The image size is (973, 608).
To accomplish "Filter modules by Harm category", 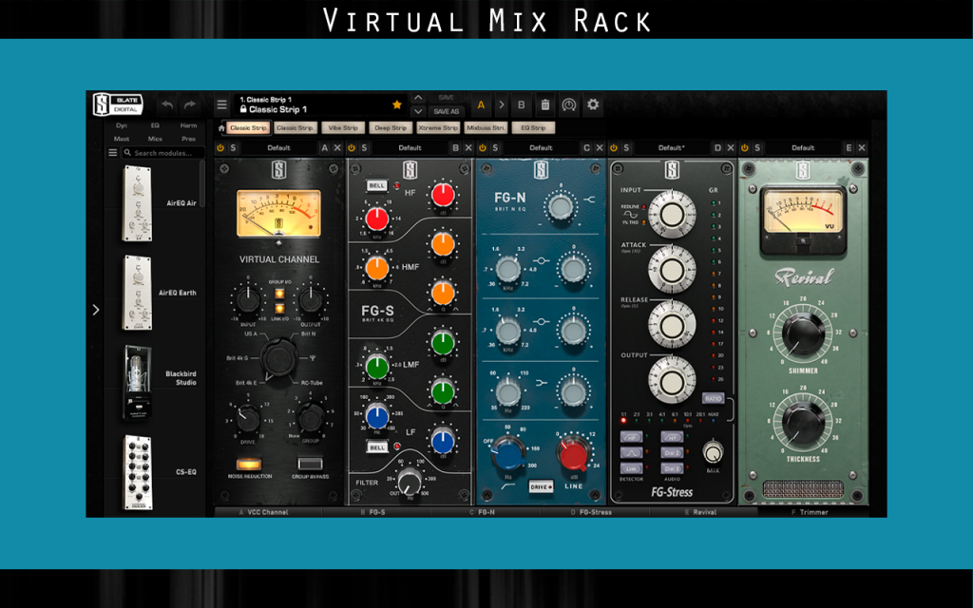I will coord(189,125).
